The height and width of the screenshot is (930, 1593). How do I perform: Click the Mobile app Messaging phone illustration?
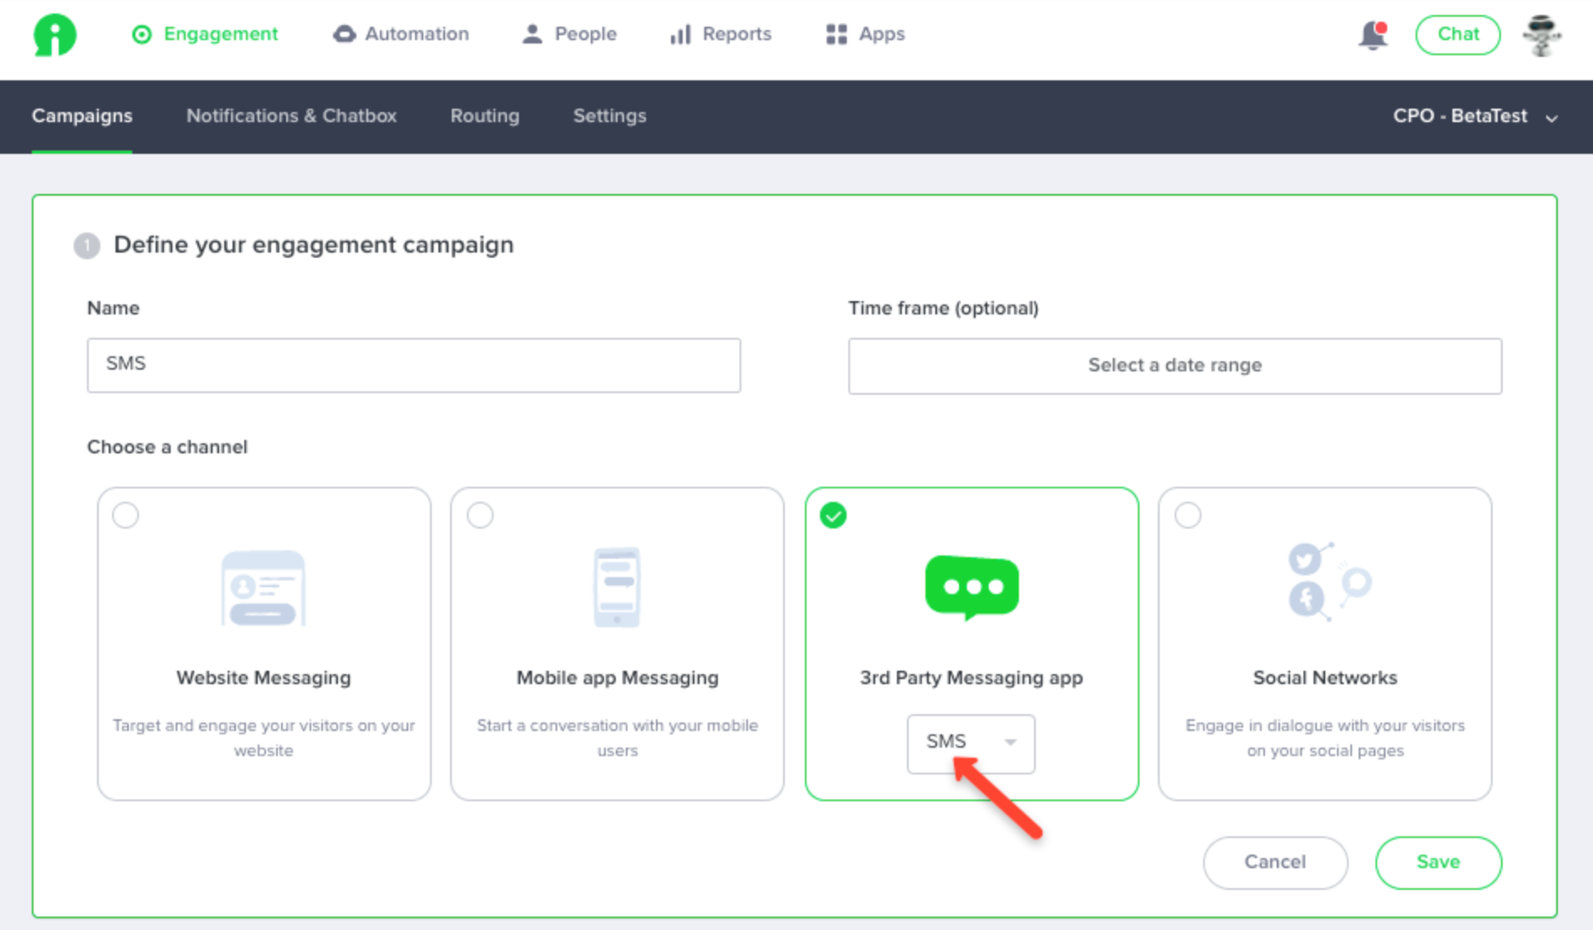[x=617, y=587]
